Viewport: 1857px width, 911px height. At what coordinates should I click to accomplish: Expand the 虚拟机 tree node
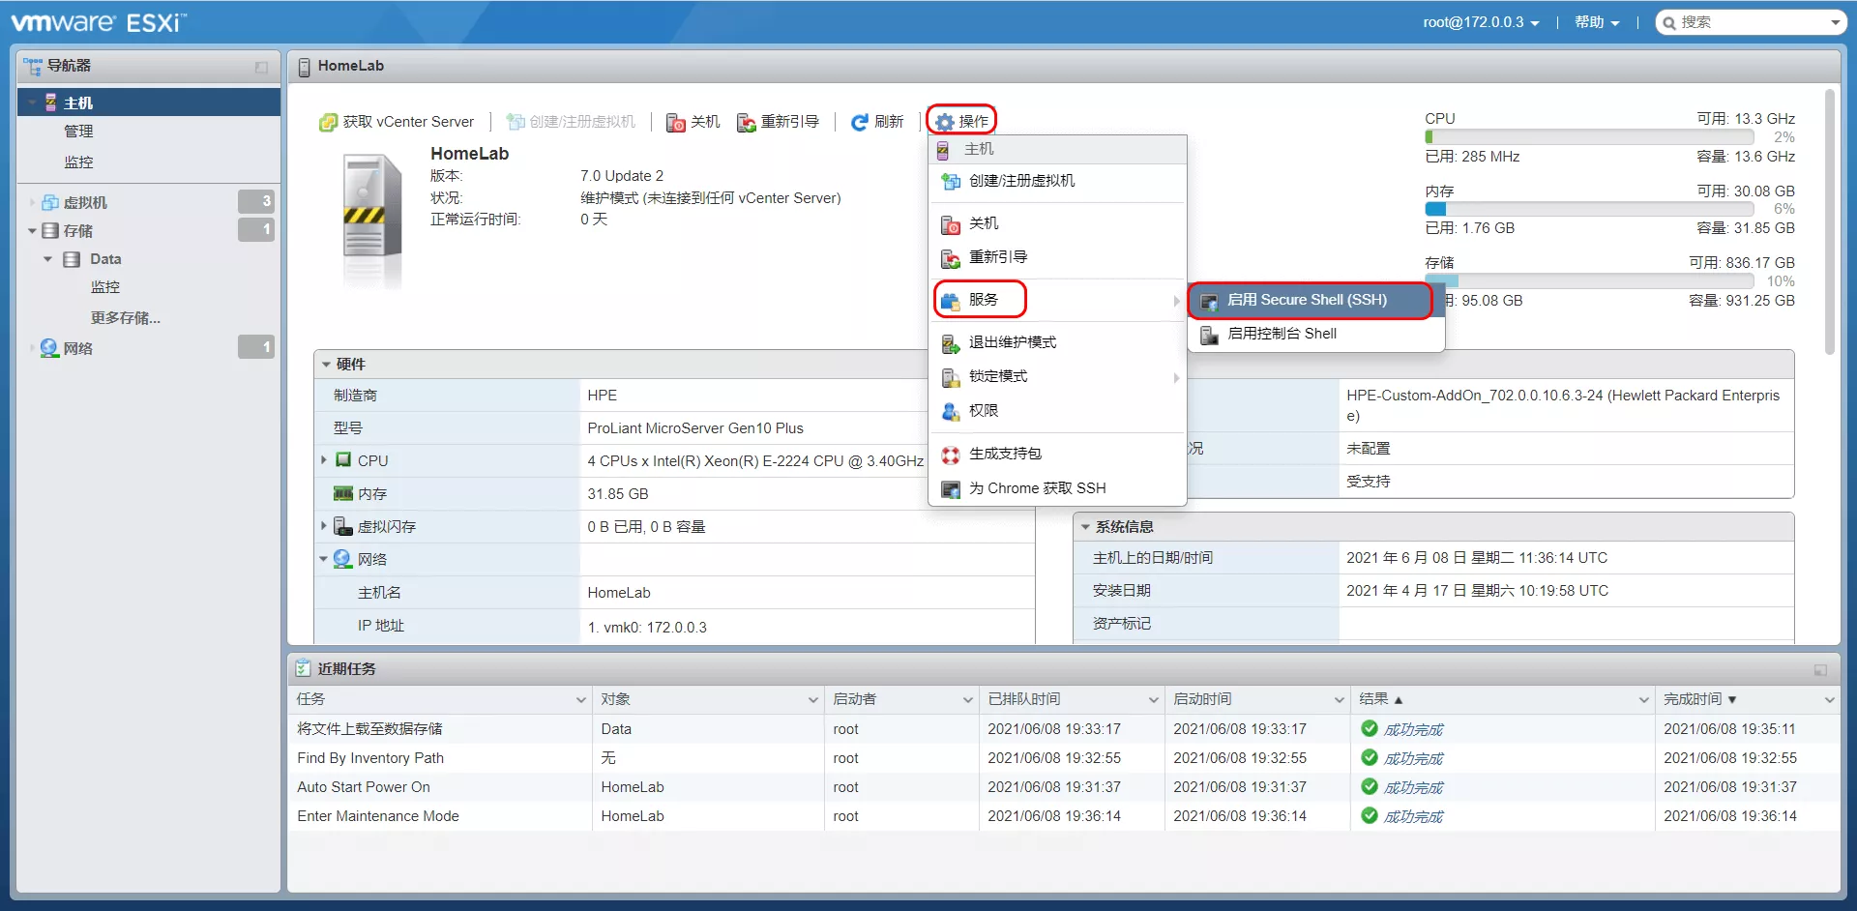32,203
